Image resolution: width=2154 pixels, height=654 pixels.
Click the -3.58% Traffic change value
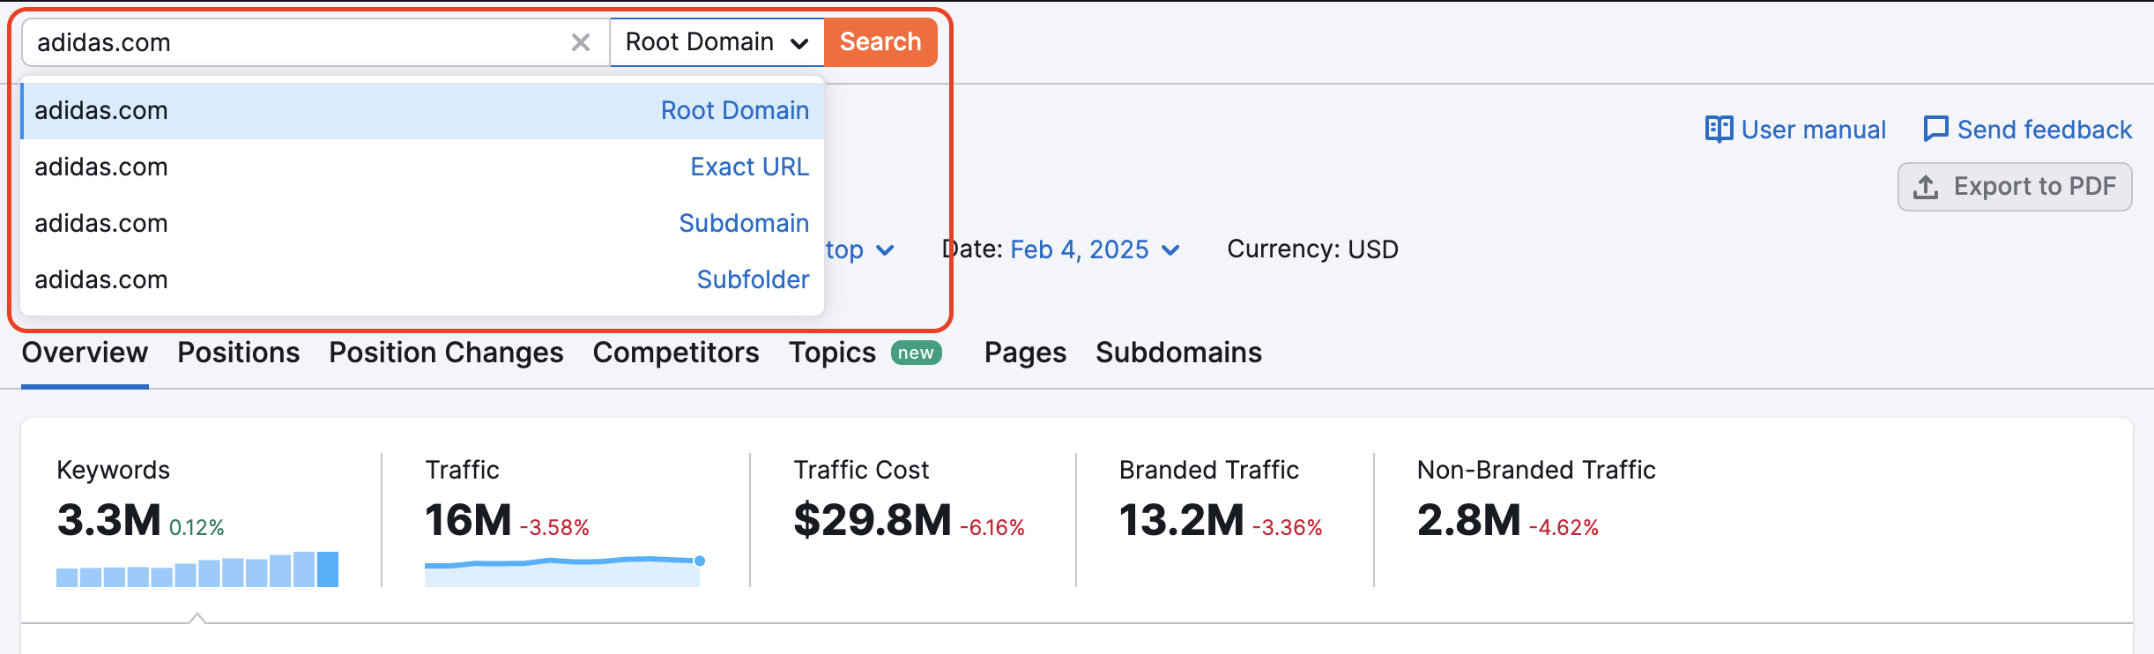[554, 528]
